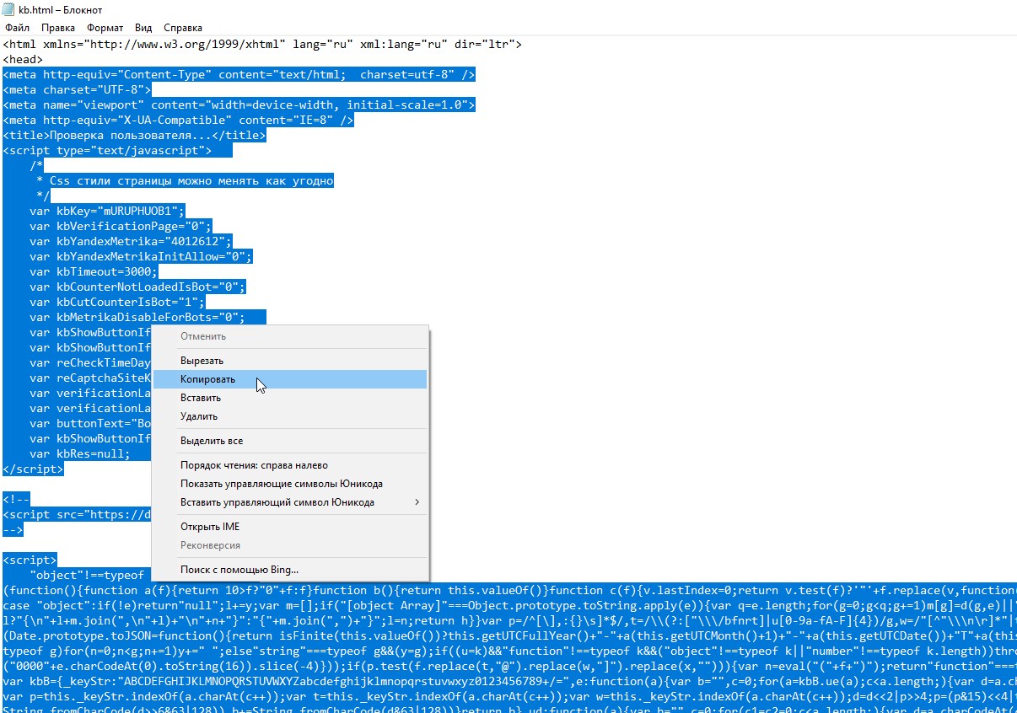Click the meta charset="UTF-8" line
This screenshot has height=713, width=1017.
click(76, 90)
